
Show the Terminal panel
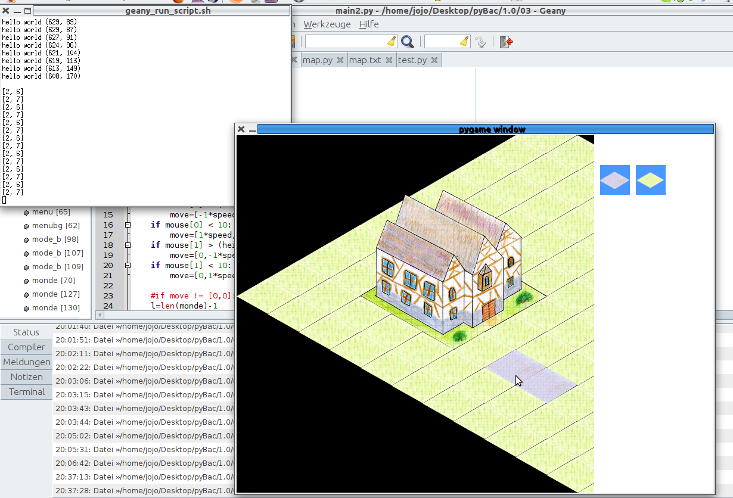tap(26, 391)
